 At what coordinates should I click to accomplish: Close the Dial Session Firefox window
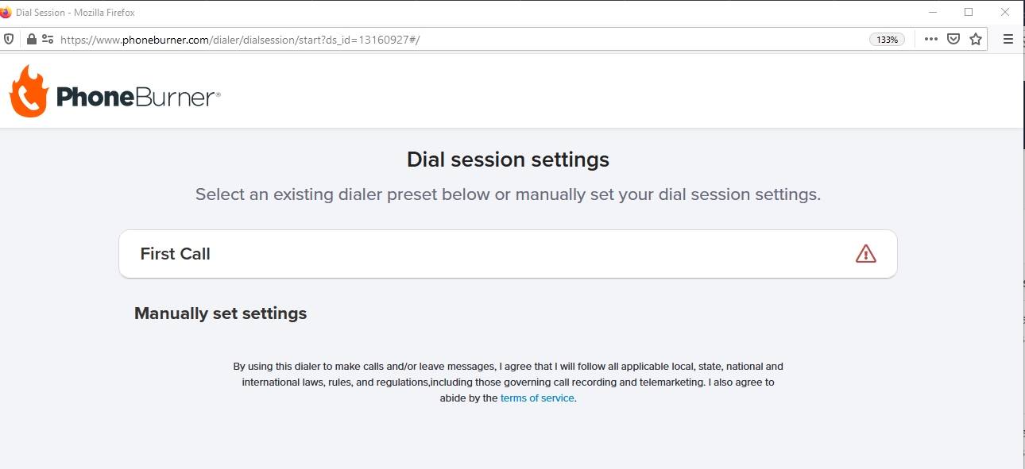pos(1005,12)
